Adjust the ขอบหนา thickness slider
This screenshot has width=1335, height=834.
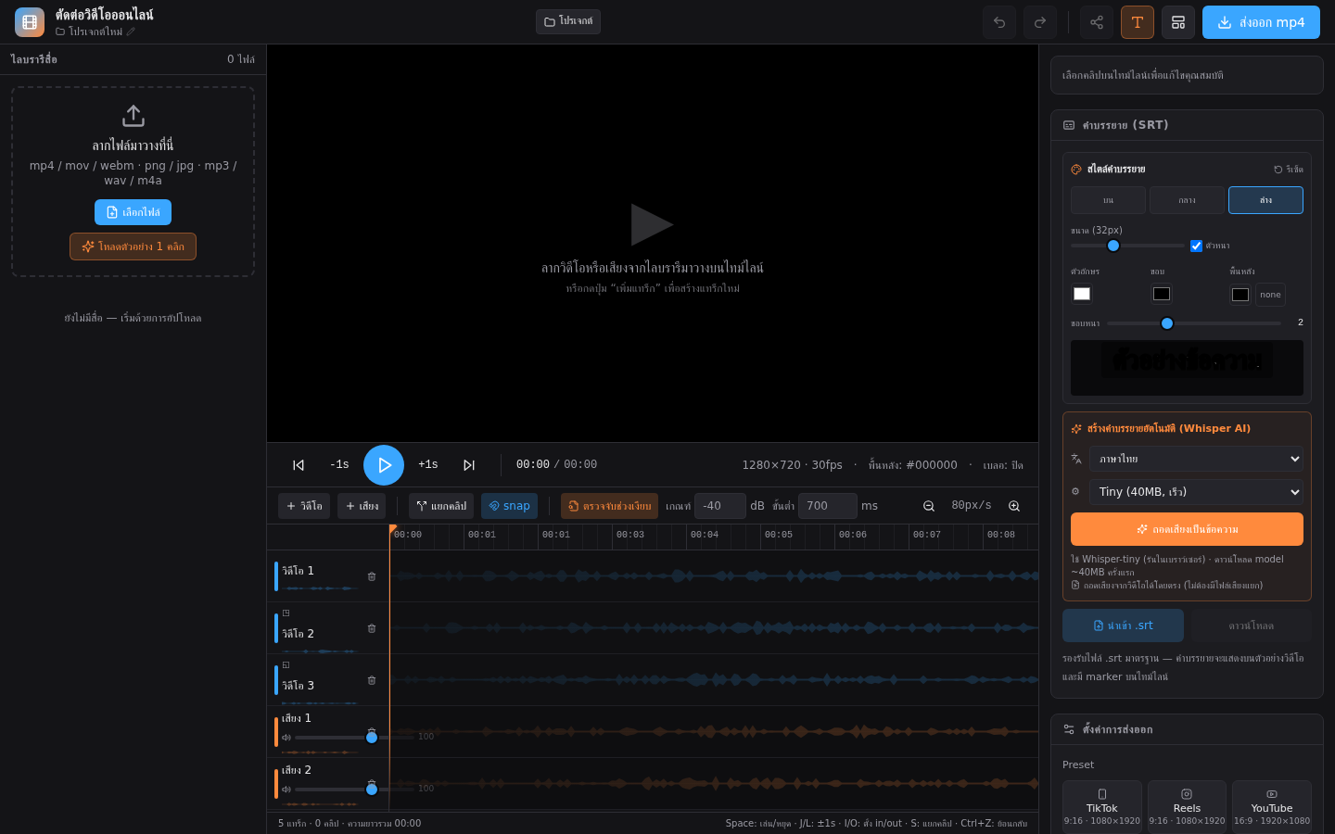click(1194, 323)
